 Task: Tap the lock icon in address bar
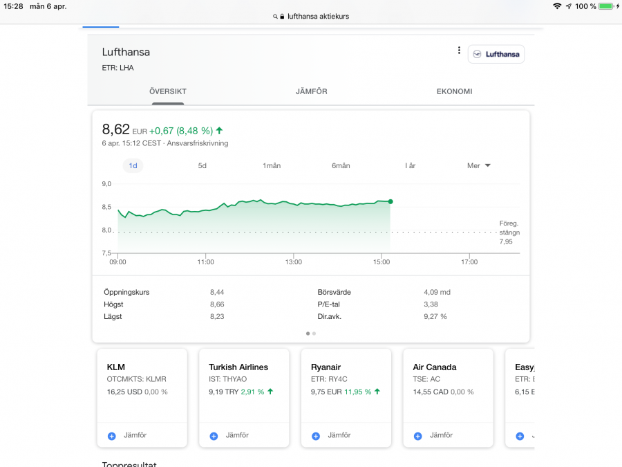click(x=281, y=17)
